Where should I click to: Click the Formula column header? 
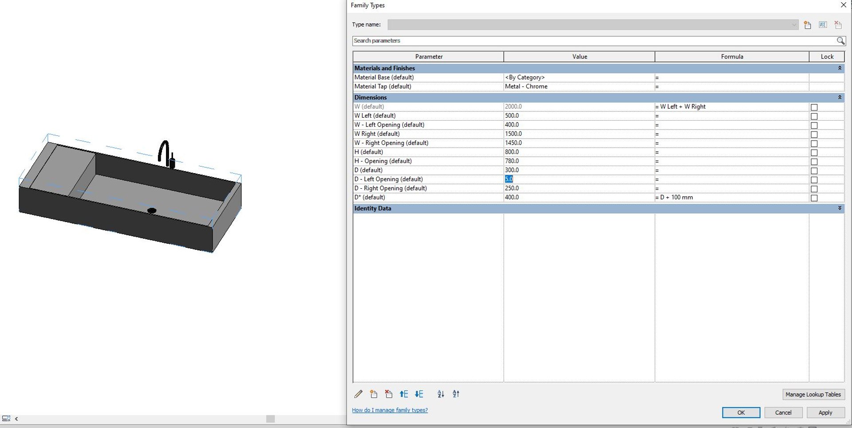coord(732,56)
